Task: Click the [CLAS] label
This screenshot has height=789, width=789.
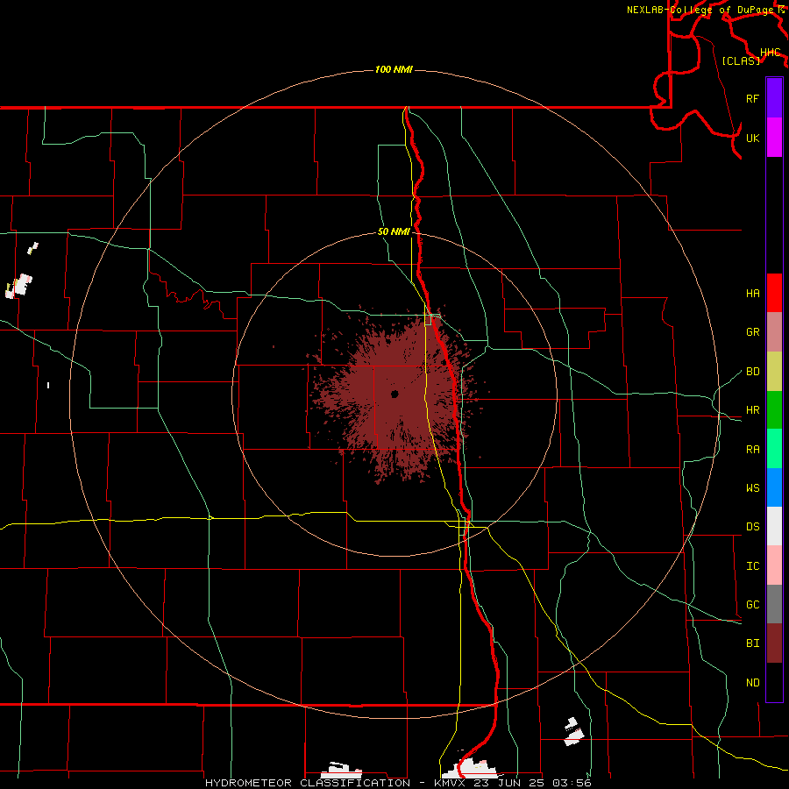Action: [741, 60]
